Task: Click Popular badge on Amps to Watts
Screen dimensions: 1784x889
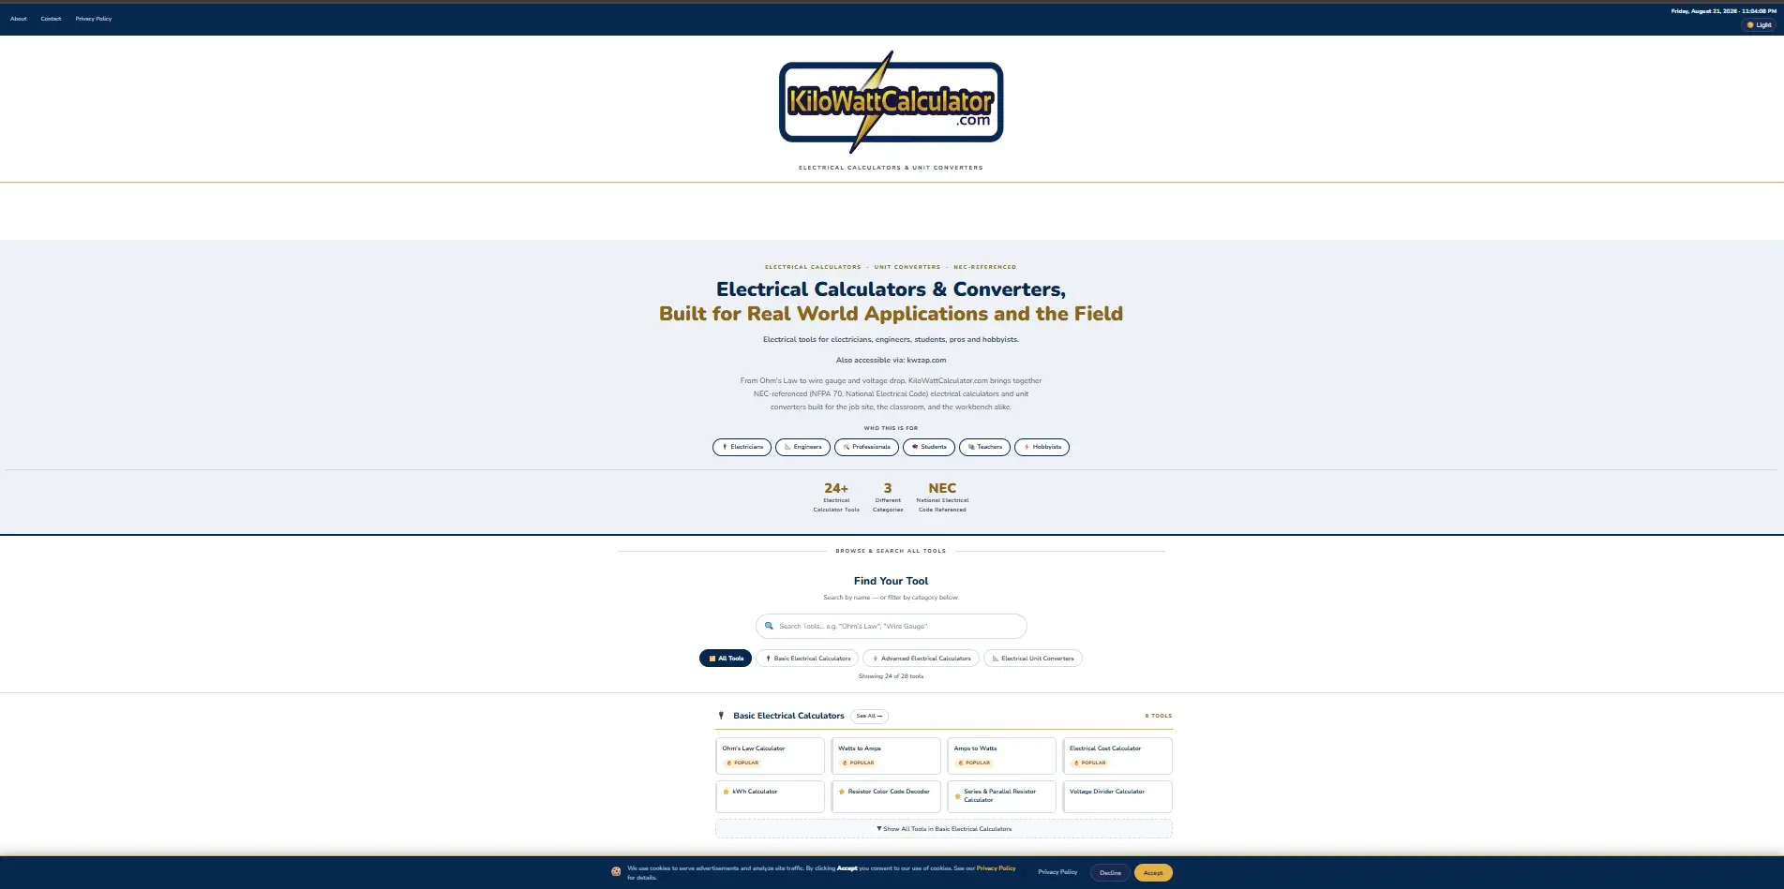Action: 974,763
